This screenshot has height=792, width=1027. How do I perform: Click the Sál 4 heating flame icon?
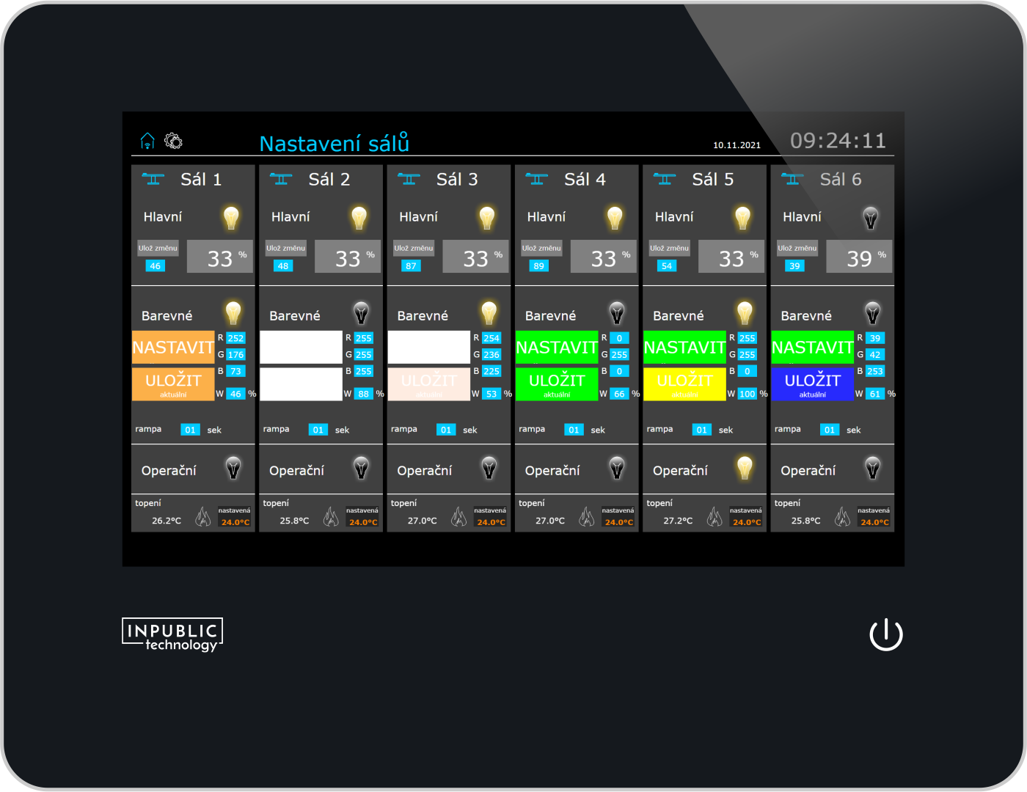click(587, 518)
